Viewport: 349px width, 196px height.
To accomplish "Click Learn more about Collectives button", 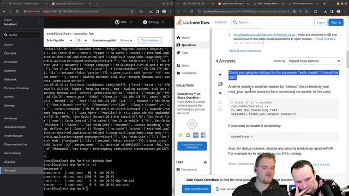I will (x=192, y=146).
